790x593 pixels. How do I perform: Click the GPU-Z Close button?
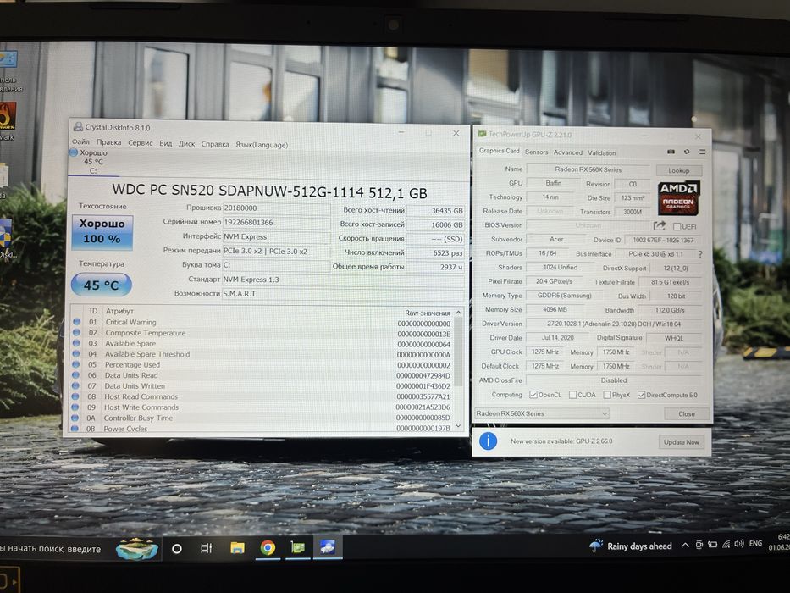pyautogui.click(x=686, y=414)
